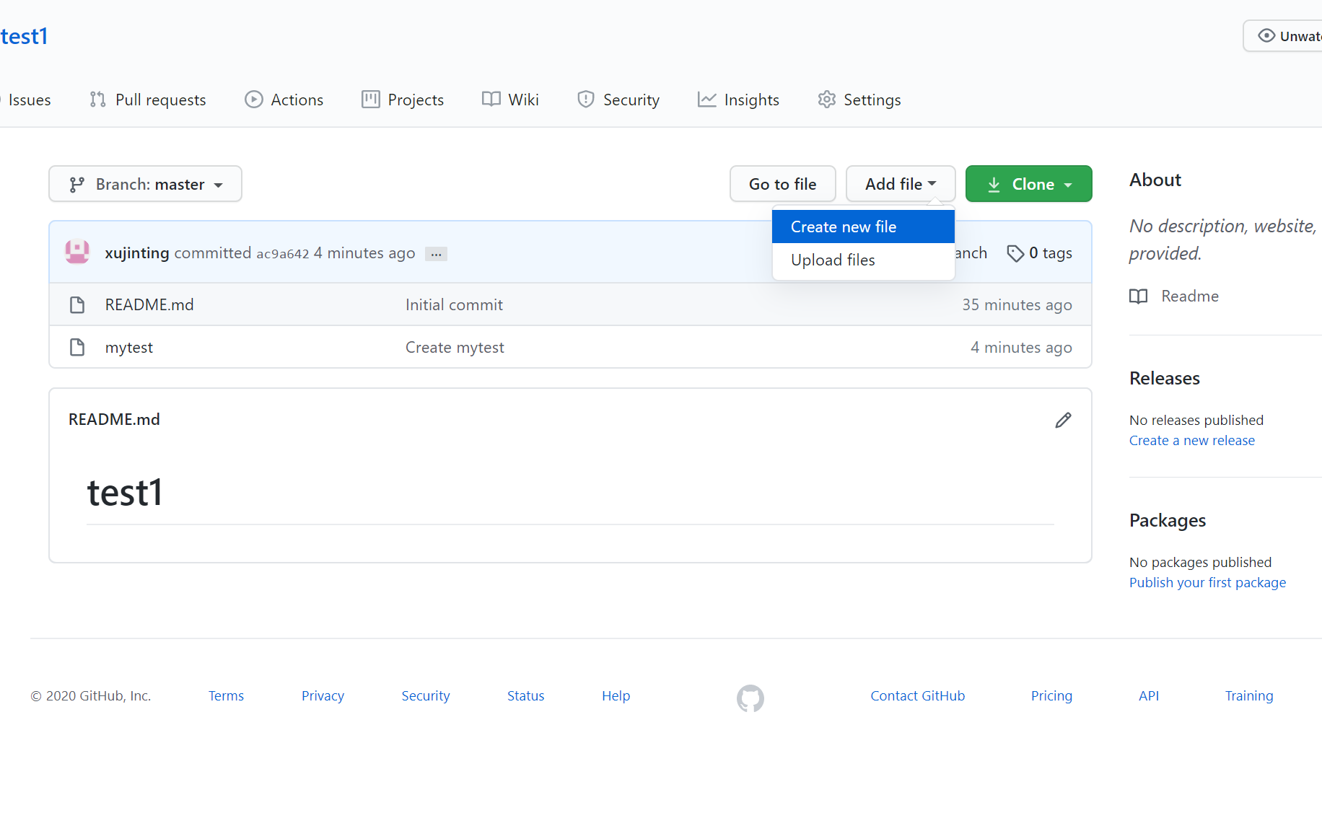
Task: Switch to the Actions tab
Action: (x=284, y=100)
